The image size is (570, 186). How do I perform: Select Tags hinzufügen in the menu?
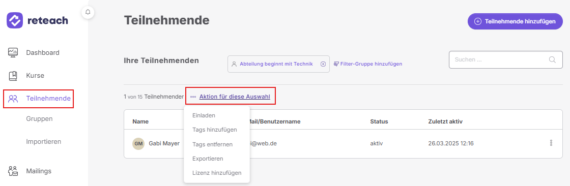215,130
